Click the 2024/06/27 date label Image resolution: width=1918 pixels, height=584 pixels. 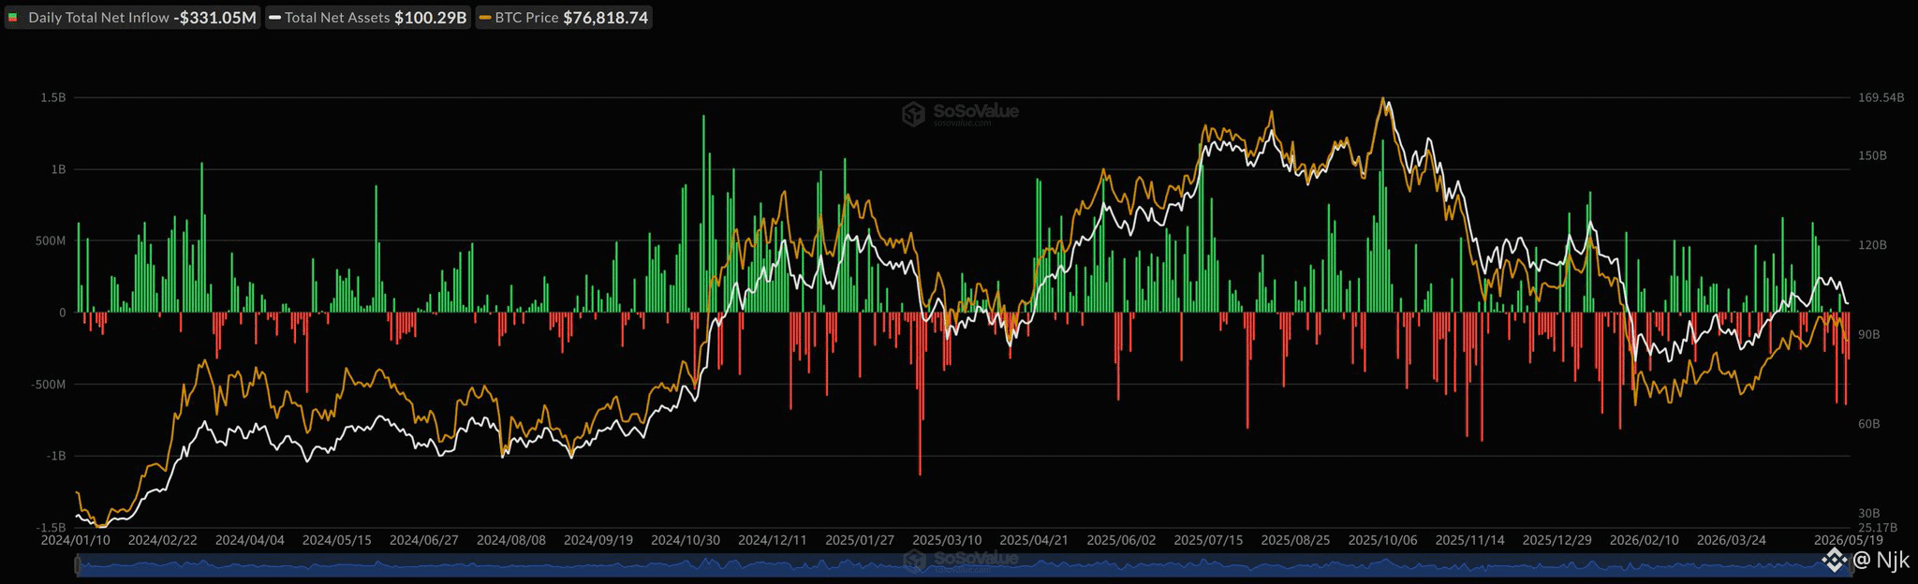pyautogui.click(x=424, y=541)
